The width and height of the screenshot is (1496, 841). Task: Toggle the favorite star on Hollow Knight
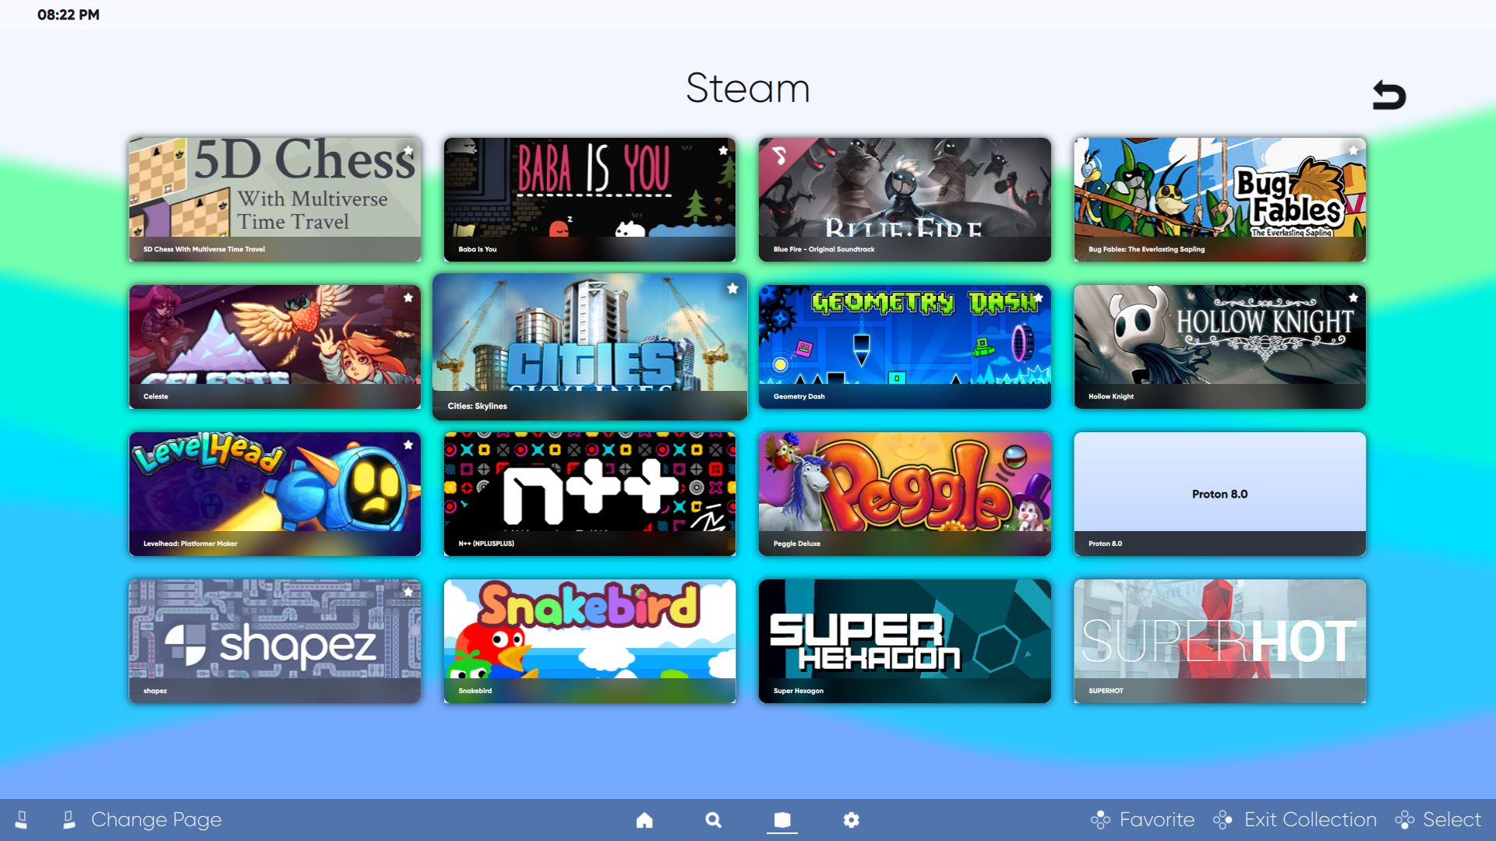1353,297
